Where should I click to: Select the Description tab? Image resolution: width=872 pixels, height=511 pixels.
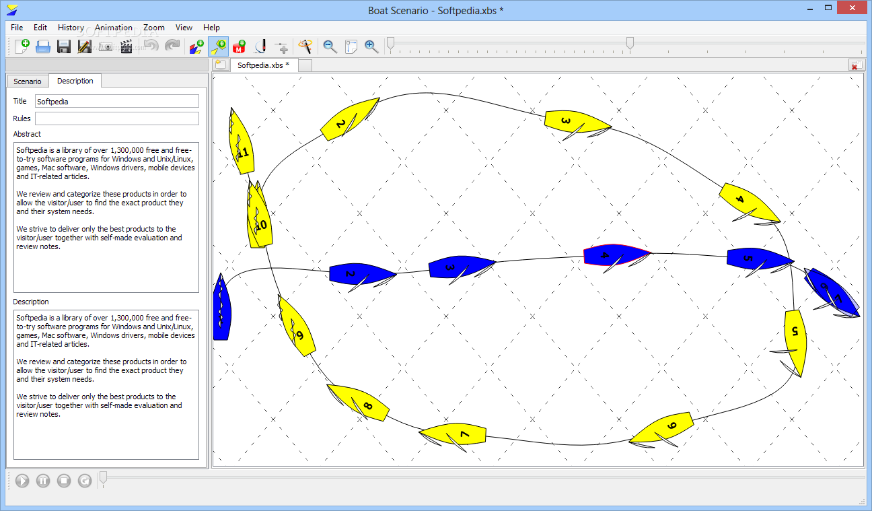tap(75, 81)
